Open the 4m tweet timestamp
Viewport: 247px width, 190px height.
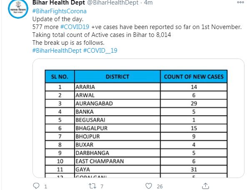(x=148, y=2)
